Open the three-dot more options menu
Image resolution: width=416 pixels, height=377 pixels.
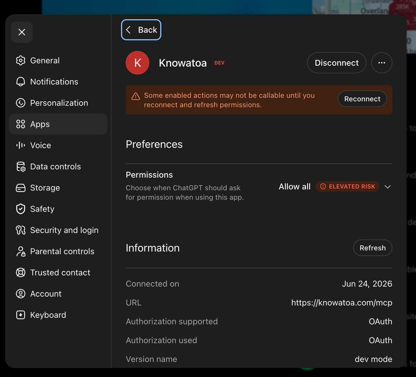(382, 63)
